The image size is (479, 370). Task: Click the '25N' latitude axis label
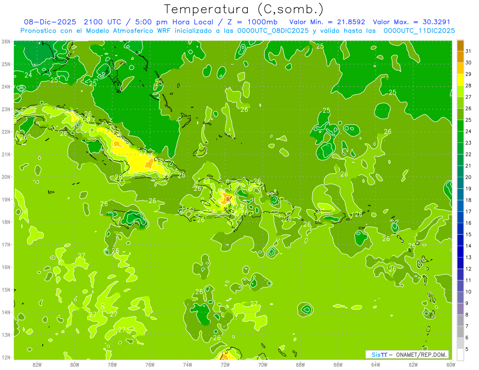pos(6,64)
